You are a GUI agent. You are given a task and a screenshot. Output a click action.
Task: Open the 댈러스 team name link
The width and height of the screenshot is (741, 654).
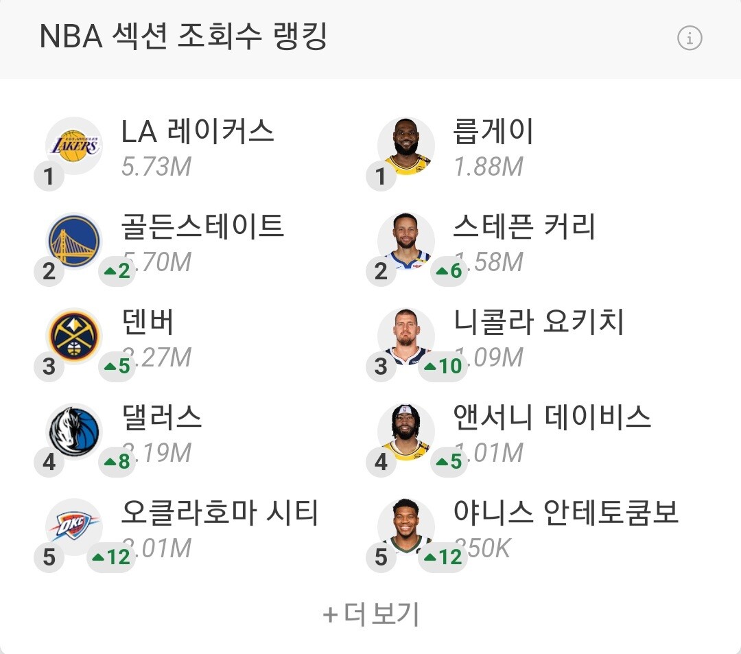161,417
